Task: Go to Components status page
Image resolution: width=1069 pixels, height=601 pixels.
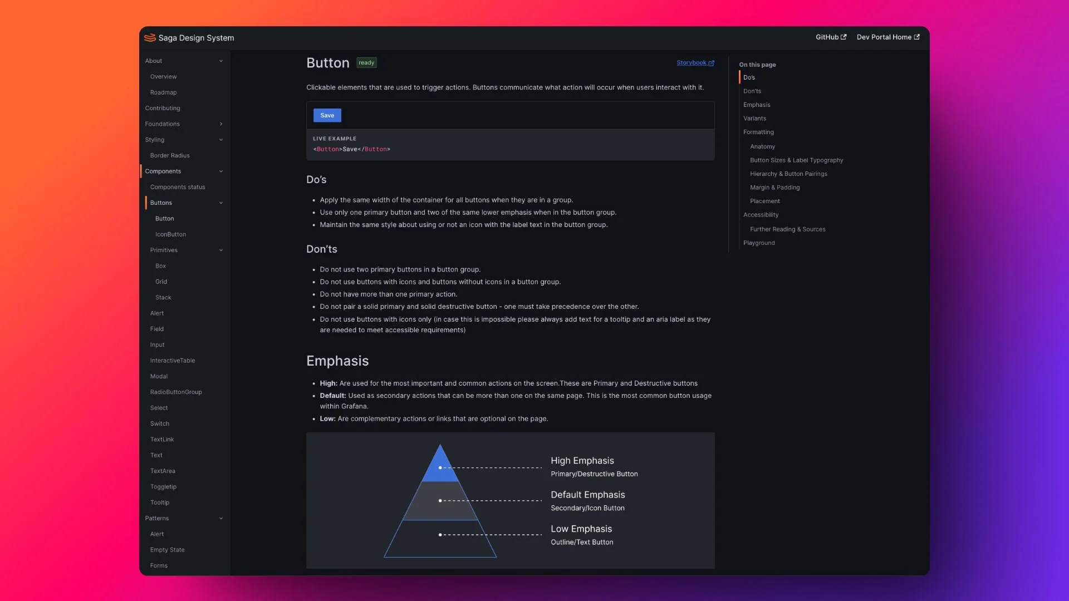Action: (x=178, y=187)
